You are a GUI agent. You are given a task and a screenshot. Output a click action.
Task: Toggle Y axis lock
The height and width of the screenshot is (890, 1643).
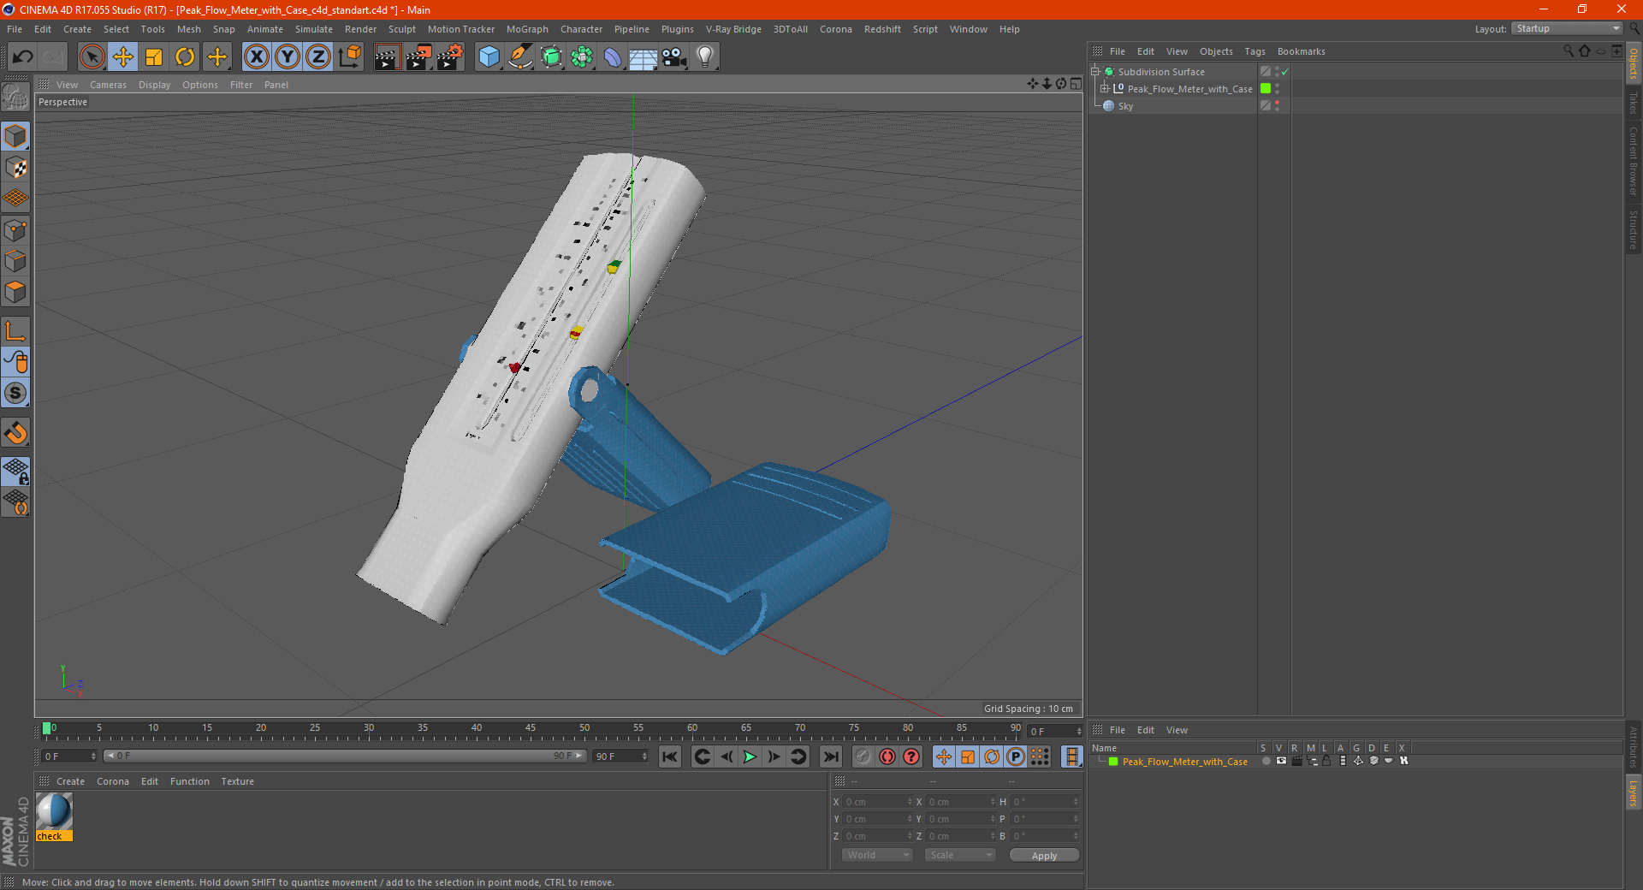(288, 57)
